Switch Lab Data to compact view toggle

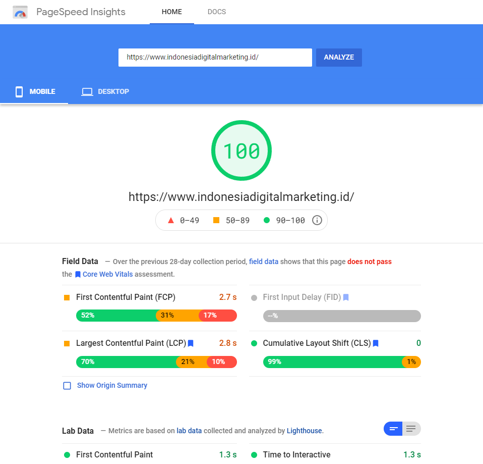point(393,429)
